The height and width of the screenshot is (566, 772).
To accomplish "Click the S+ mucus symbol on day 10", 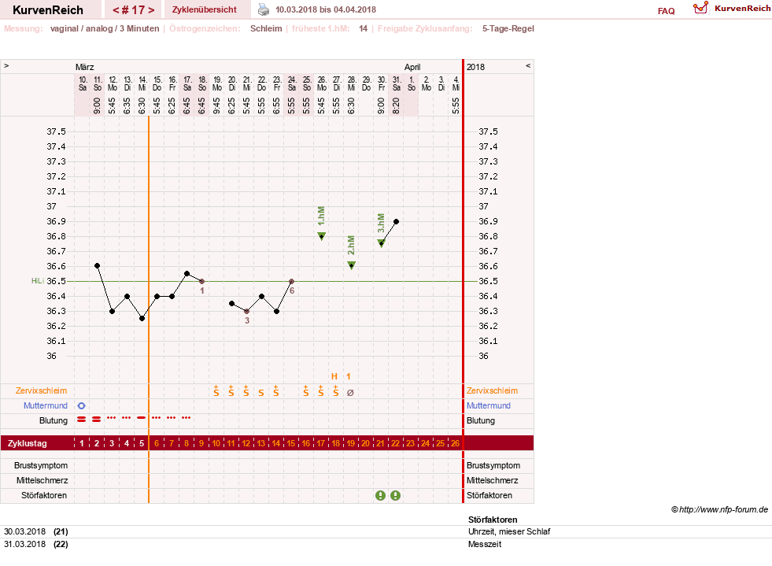I will pos(216,391).
